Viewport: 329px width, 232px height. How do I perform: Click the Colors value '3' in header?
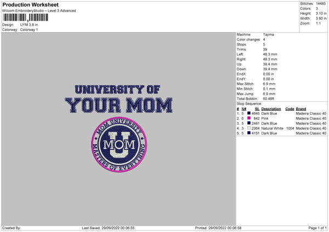tap(317, 9)
